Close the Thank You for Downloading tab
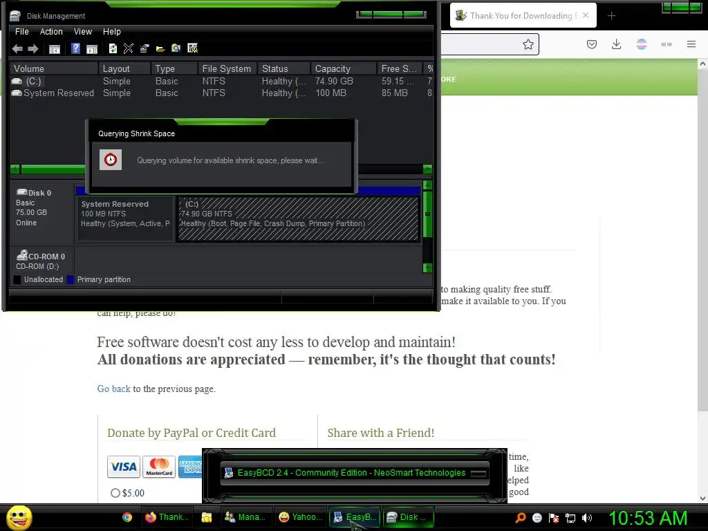 [586, 15]
